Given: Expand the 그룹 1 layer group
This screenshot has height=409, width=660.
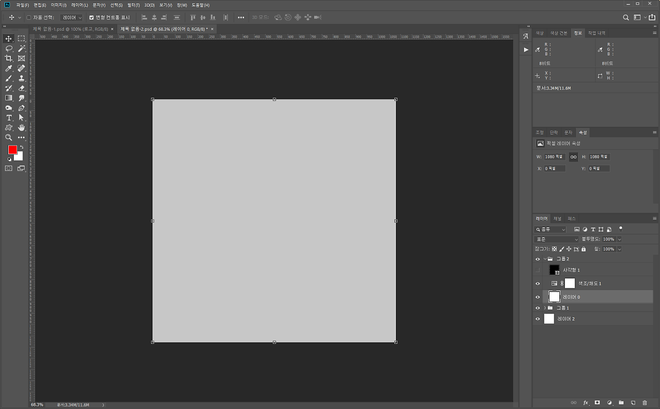Looking at the screenshot, I should tap(544, 308).
